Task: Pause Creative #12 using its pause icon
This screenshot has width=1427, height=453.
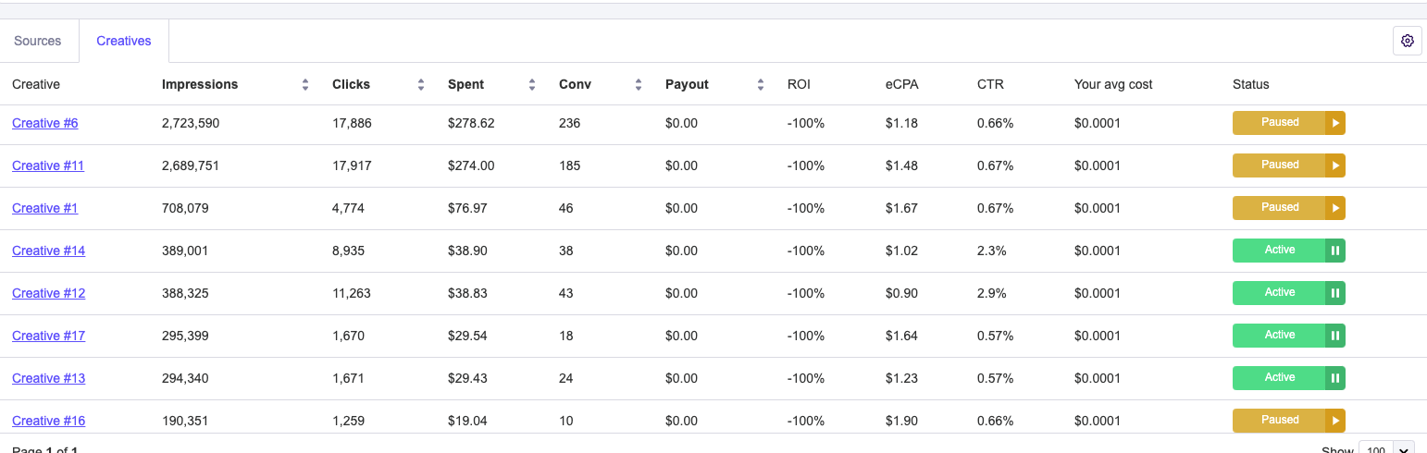Action: click(x=1334, y=293)
